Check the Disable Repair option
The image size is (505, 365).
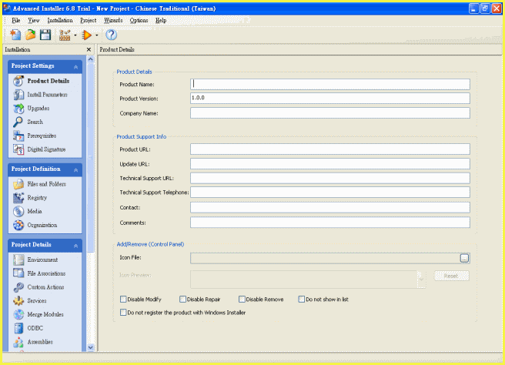(x=182, y=299)
